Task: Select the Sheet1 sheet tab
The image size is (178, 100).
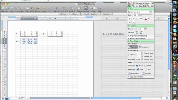Action: [x=24, y=98]
